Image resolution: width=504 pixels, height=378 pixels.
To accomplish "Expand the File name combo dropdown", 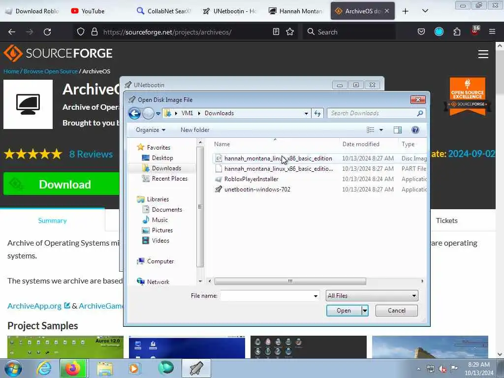I will [x=315, y=296].
